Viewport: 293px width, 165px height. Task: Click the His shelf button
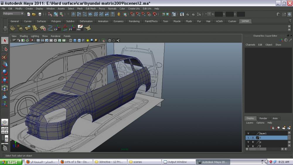pos(79,28)
